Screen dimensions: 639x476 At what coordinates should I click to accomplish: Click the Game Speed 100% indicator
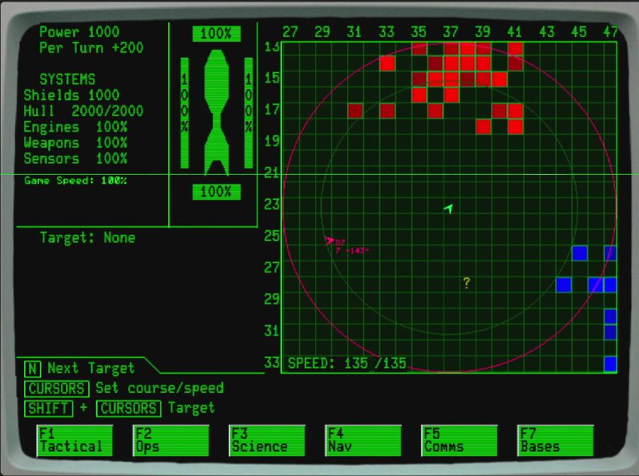click(75, 181)
